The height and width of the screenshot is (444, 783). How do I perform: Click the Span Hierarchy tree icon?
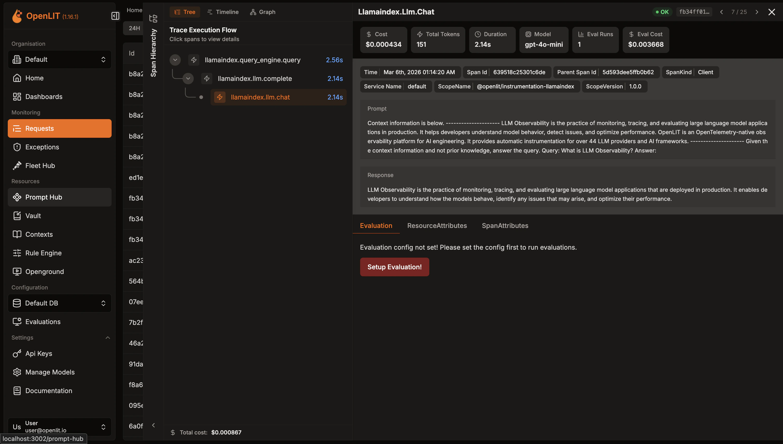point(153,18)
